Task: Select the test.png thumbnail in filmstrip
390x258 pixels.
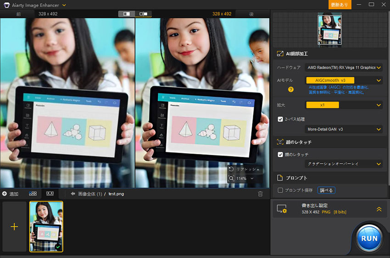Action: [46, 226]
